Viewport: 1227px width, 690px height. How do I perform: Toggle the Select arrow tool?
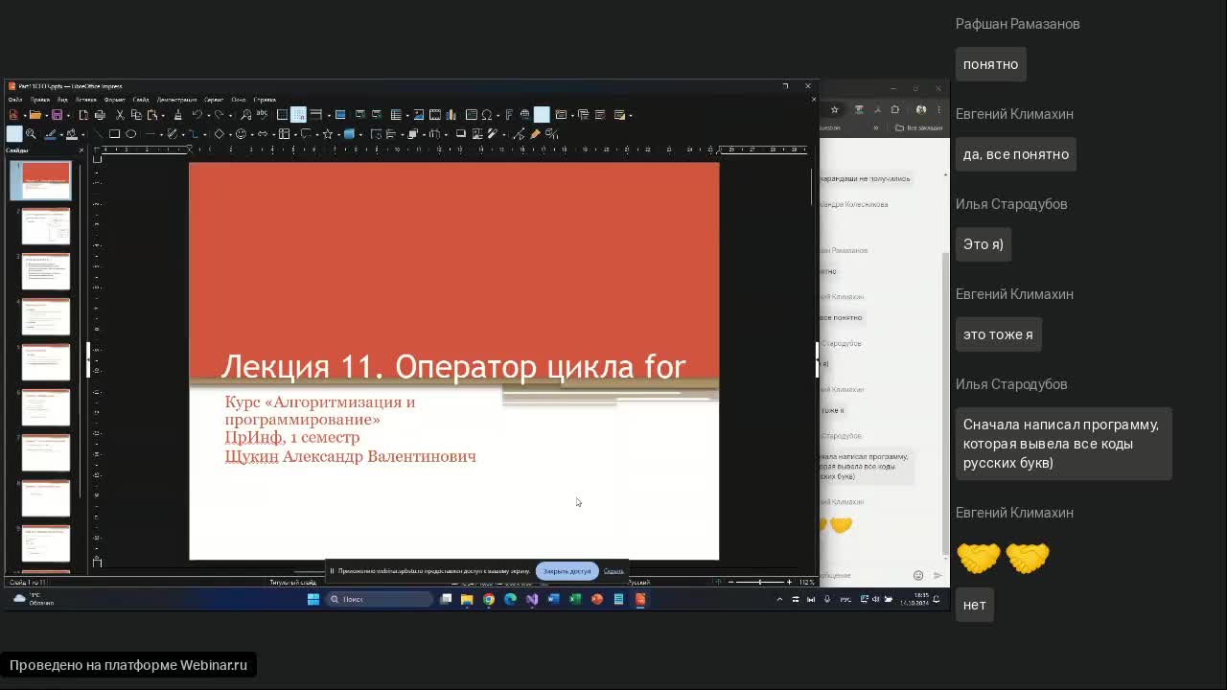[14, 134]
